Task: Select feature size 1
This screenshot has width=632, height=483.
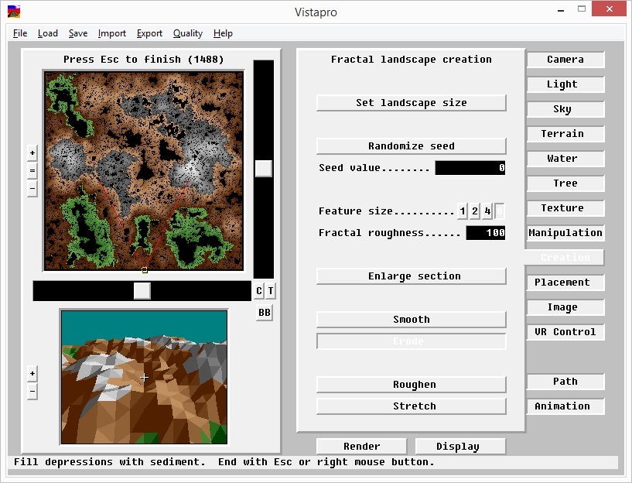Action: point(463,211)
